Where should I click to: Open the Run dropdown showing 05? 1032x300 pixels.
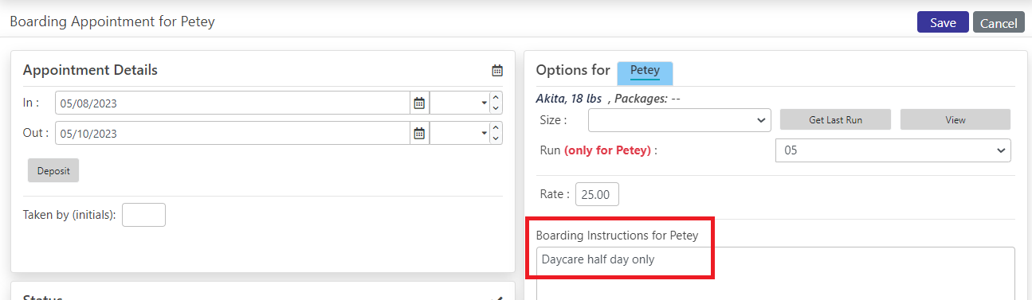click(x=893, y=150)
